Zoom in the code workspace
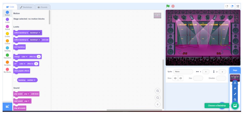Image resolution: width=243 pixels, height=114 pixels. coord(158,91)
